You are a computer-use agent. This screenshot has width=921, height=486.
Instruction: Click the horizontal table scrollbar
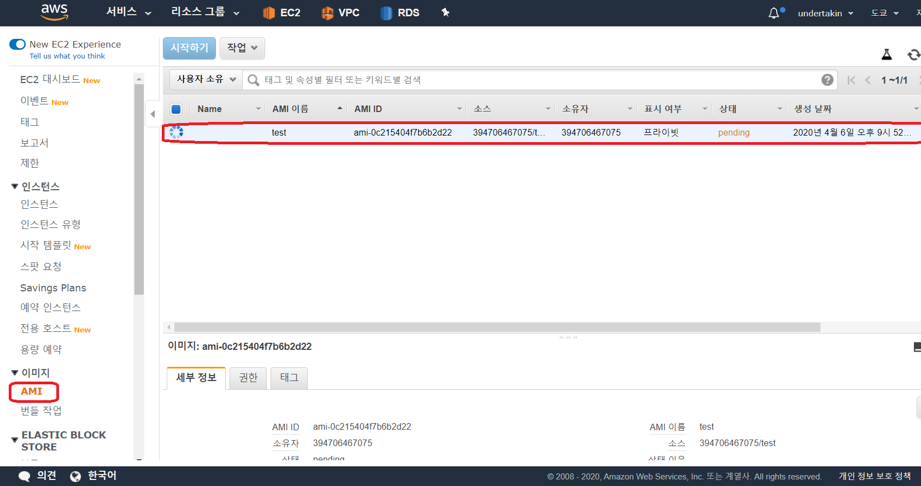coord(497,327)
